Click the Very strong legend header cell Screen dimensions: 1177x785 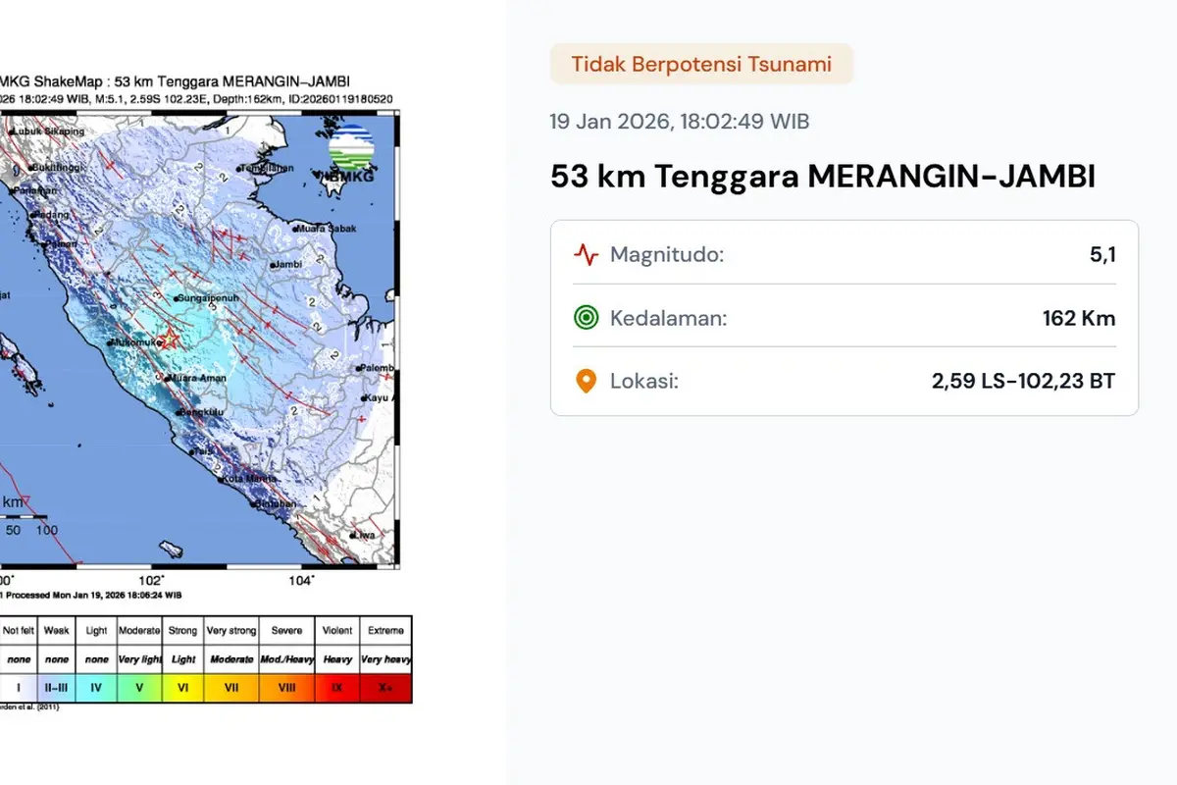[231, 631]
